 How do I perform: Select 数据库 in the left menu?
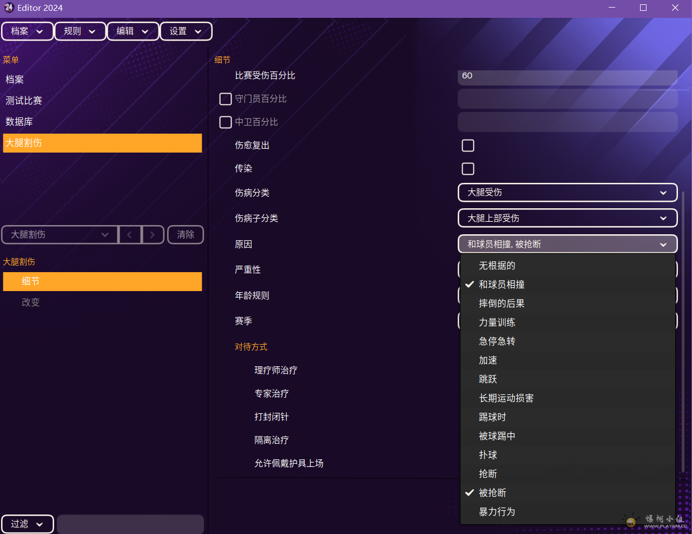(19, 122)
